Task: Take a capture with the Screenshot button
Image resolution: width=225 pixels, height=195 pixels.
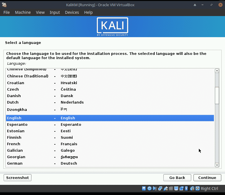Action: tap(17, 178)
